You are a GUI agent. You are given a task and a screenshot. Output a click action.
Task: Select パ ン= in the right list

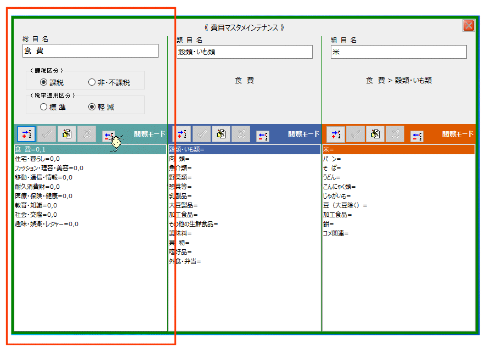399,159
